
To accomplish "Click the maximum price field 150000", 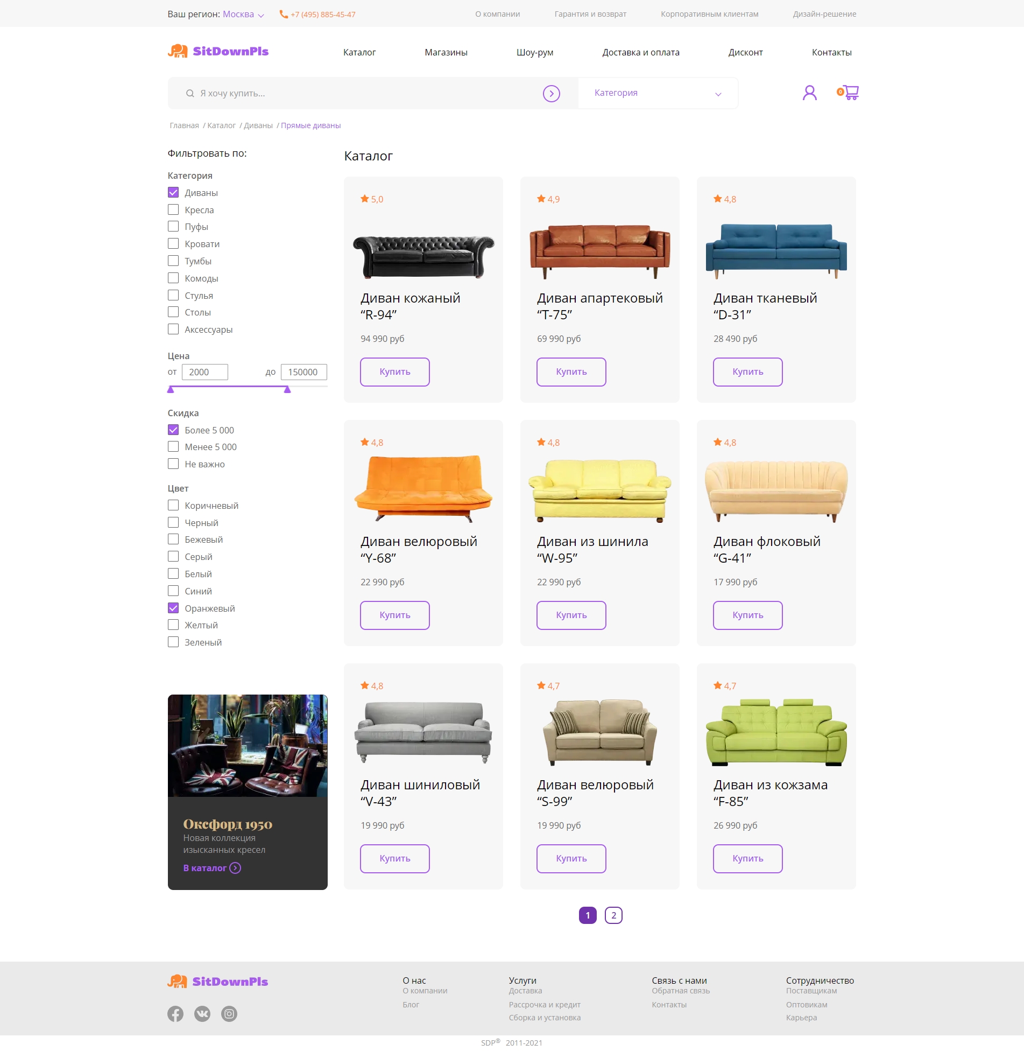I will [x=304, y=372].
